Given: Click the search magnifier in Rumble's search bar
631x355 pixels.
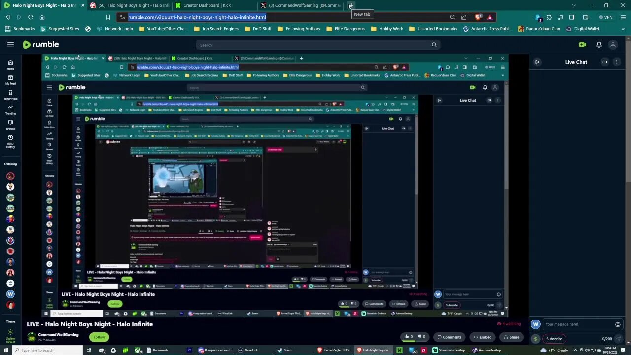Looking at the screenshot, I should [434, 45].
